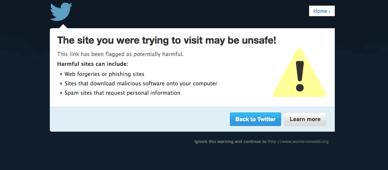Click the light blue dialog footer bar

140,119
